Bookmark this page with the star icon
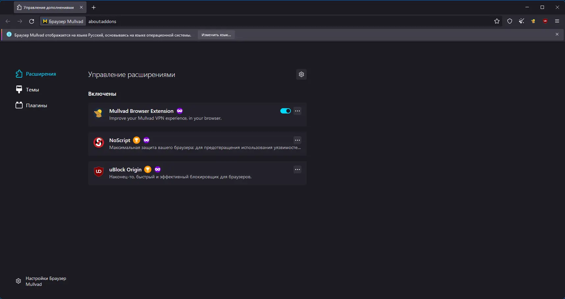This screenshot has width=565, height=299. tap(497, 21)
